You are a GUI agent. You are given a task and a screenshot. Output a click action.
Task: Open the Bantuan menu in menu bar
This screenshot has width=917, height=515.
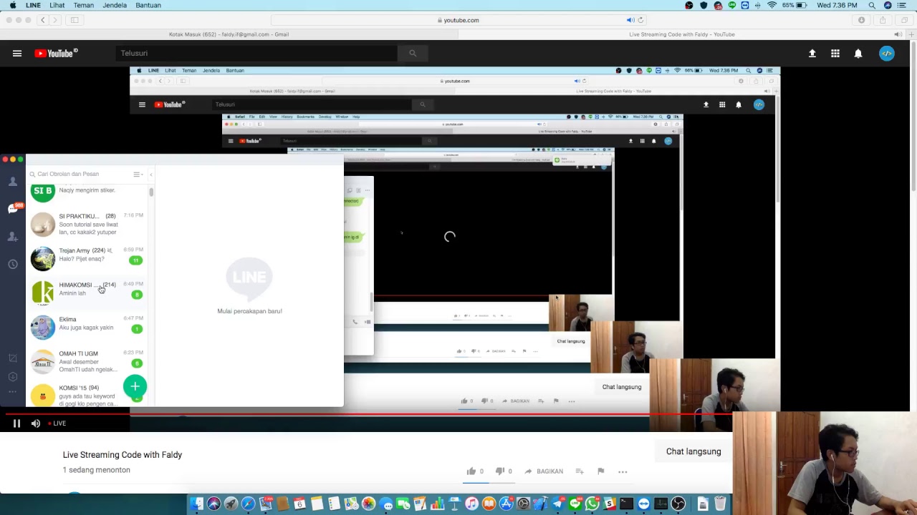(x=148, y=5)
